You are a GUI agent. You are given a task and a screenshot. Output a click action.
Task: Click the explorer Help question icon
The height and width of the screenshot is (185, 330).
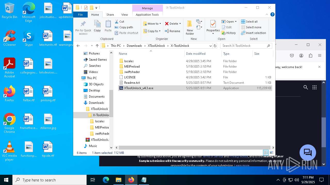point(272,15)
